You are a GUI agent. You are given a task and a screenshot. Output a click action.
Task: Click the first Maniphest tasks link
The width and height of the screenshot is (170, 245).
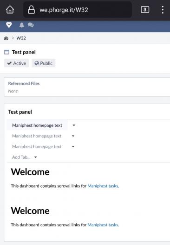pos(103,186)
